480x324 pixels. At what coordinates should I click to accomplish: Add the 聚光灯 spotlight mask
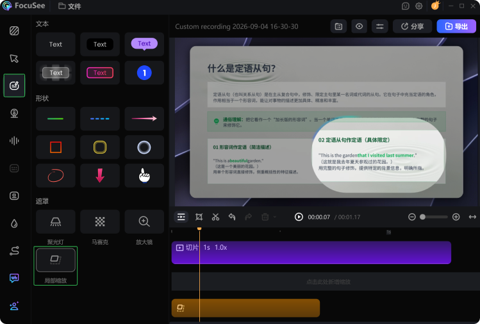point(55,222)
